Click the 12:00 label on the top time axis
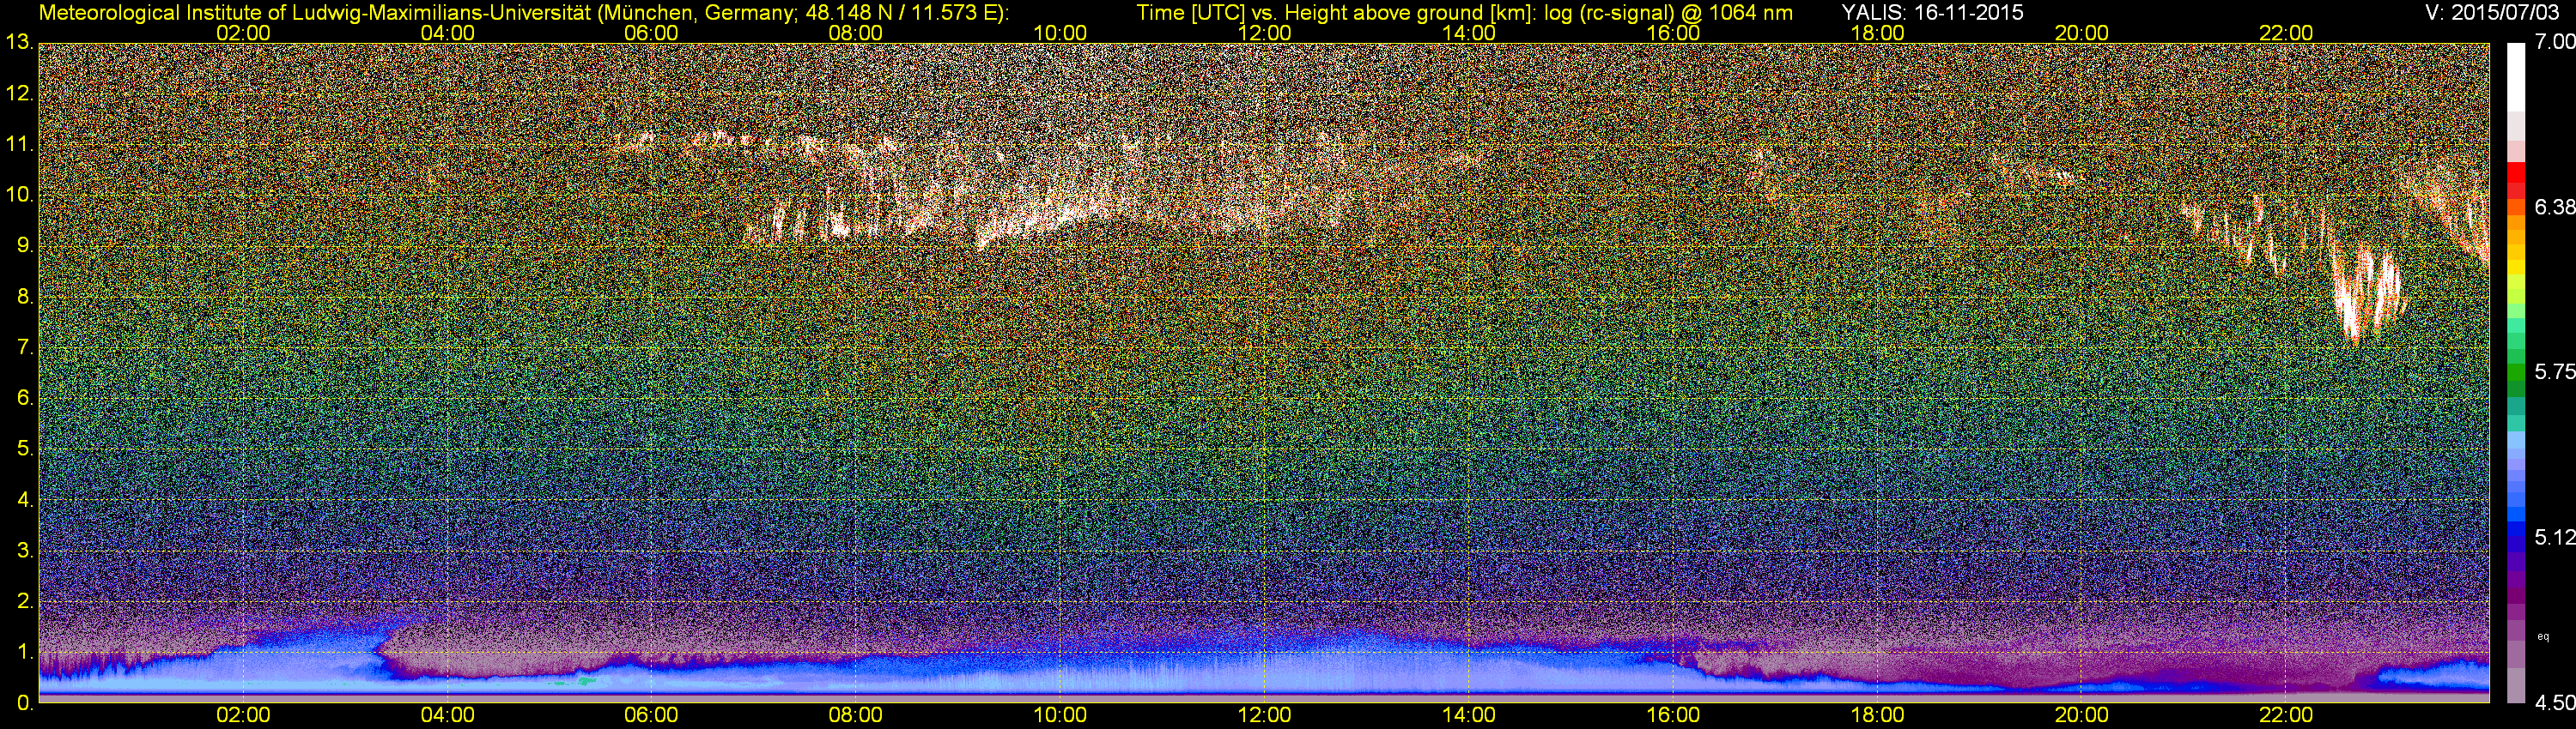Screen dimensions: 2576x729 1264,33
